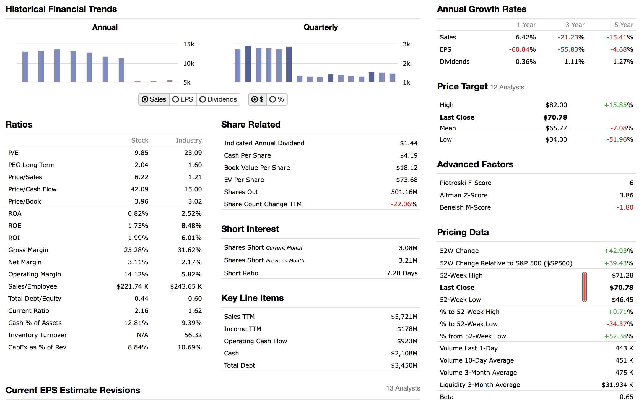Click the Beneish M-Score label
This screenshot has height=406, width=644.
tap(465, 207)
